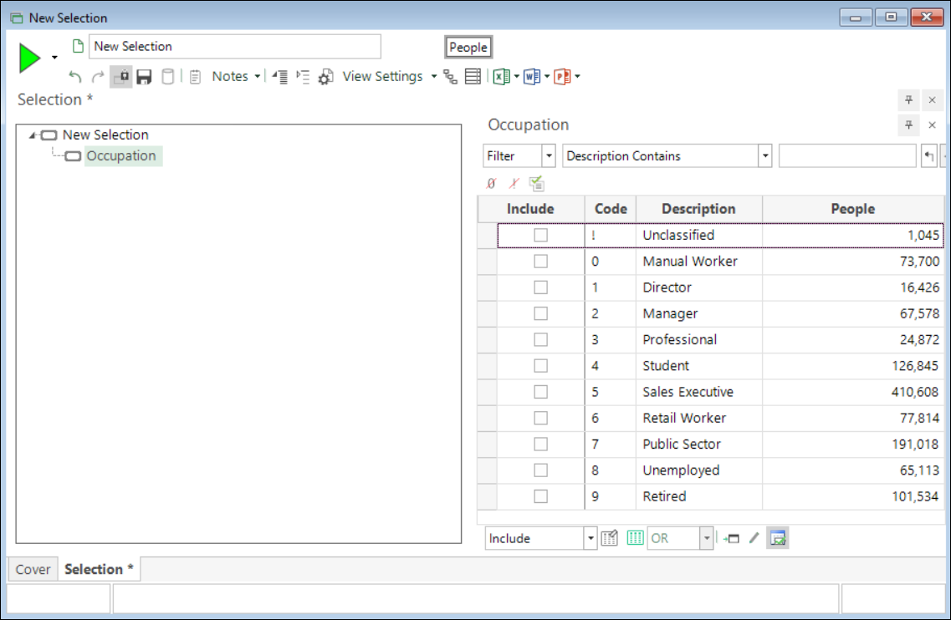This screenshot has height=620, width=951.
Task: Tick the Public Sector checkbox
Action: point(540,445)
